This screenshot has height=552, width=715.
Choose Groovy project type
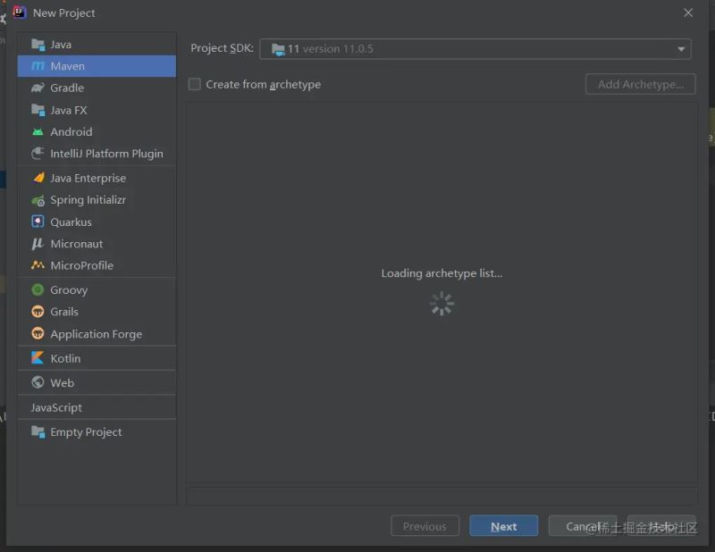click(x=97, y=290)
